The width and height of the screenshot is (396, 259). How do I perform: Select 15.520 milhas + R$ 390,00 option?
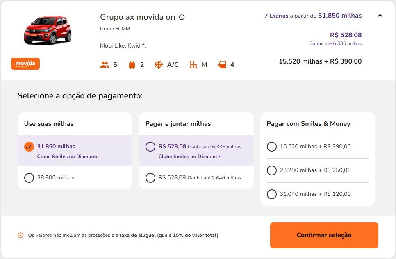[272, 147]
